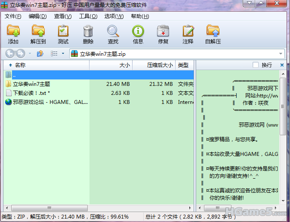Viewport: 290px width, 222px height.
Task: Open the 文件(F) menu
Action: point(13,16)
